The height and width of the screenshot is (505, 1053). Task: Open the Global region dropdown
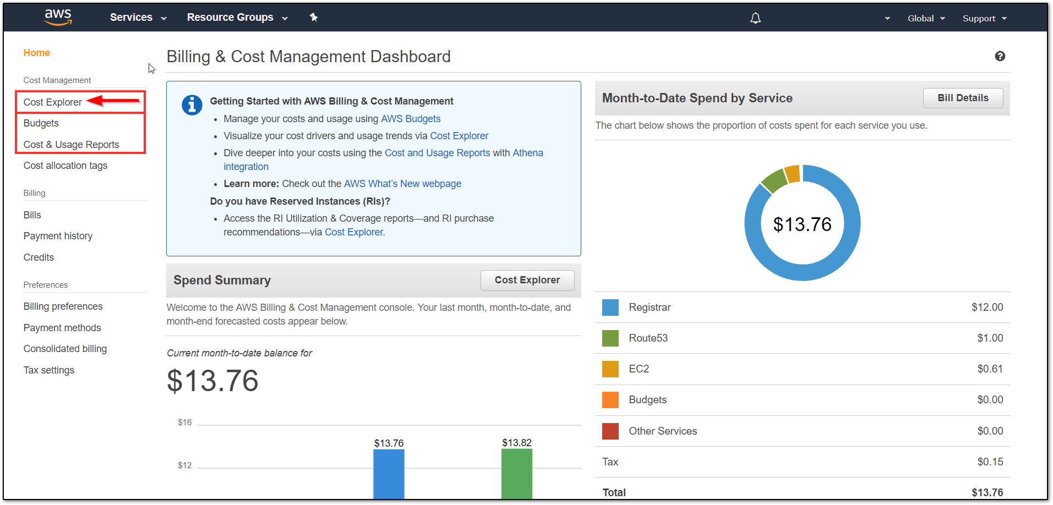(x=926, y=19)
